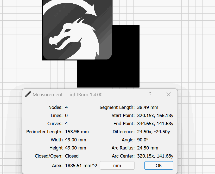Screen dimensions: 215x174
Task: Close the Measurement dialog with the X
Action: (x=168, y=94)
